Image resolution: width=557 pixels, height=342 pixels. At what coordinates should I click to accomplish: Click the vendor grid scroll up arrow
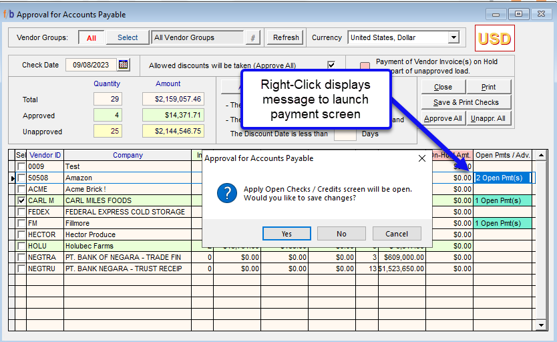pyautogui.click(x=541, y=156)
